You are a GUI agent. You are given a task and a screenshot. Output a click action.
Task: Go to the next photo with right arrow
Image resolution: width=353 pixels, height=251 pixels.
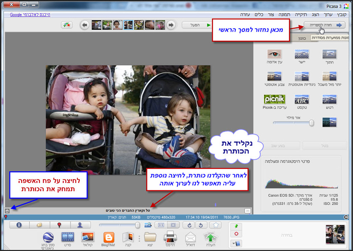tap(171, 25)
